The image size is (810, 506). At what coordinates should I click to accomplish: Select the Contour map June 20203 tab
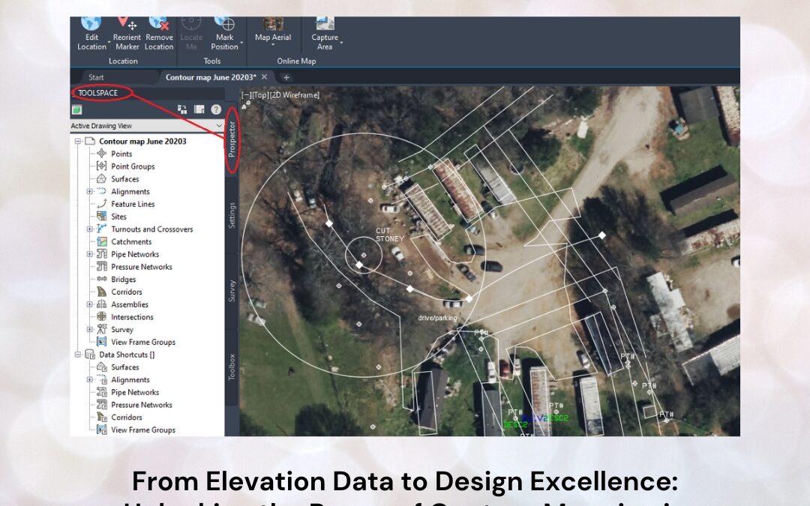point(211,77)
